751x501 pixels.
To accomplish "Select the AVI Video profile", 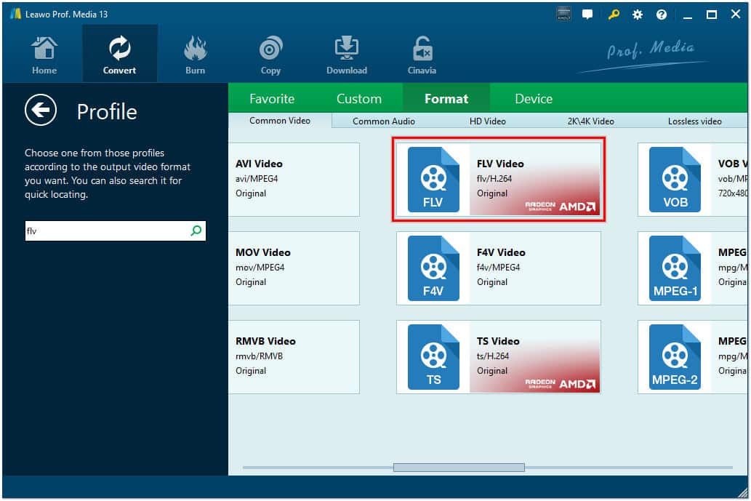I will tap(294, 179).
